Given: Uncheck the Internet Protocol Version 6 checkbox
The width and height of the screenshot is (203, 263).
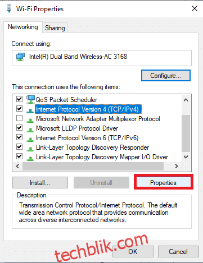Looking at the screenshot, I should tap(20, 137).
